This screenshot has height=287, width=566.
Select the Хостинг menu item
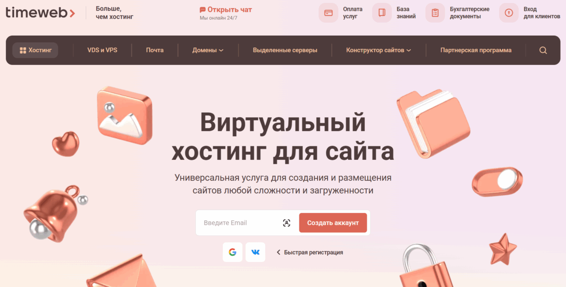point(36,50)
